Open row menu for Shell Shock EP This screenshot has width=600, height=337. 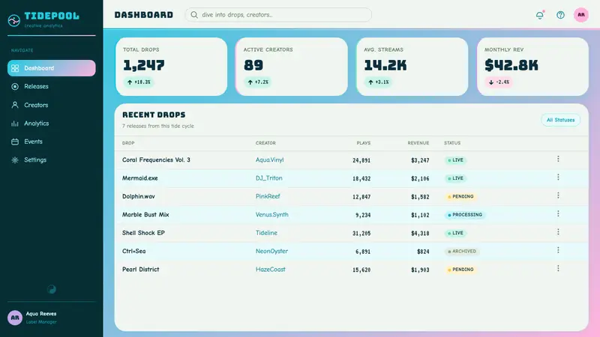click(558, 232)
